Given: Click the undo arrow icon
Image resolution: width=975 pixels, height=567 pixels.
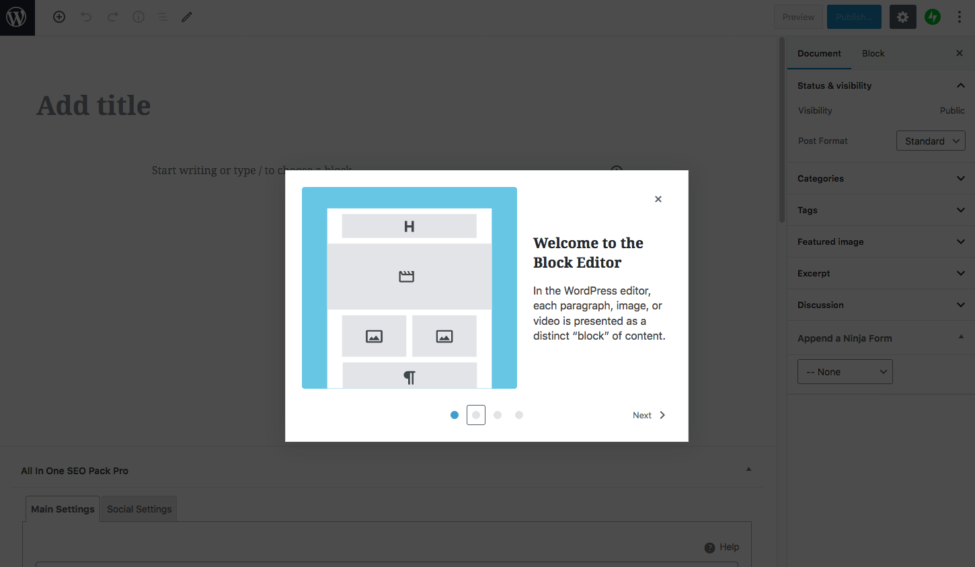Looking at the screenshot, I should (x=85, y=17).
